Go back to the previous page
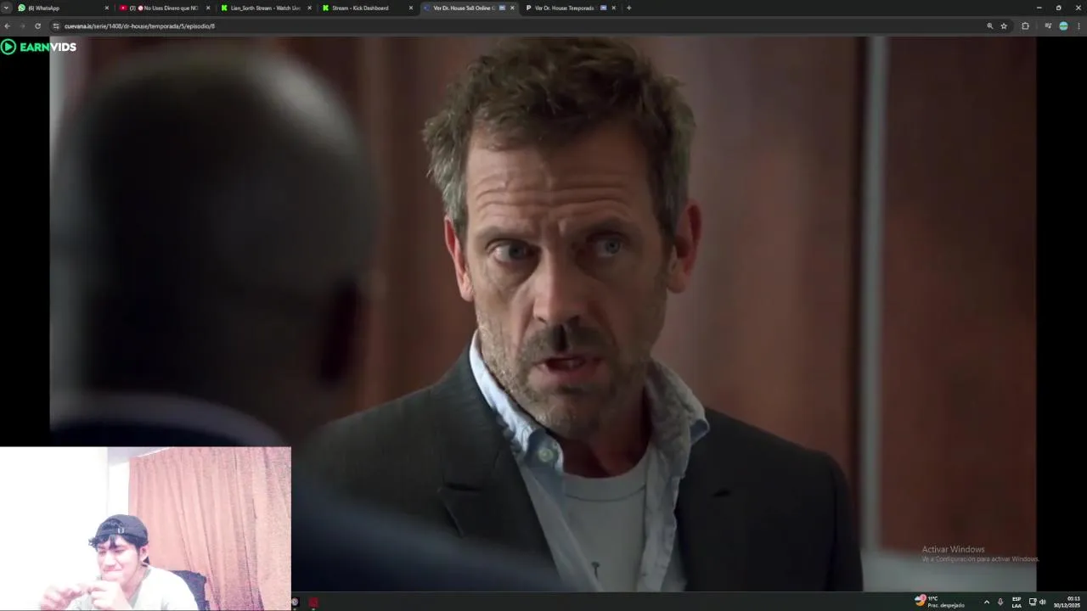Image resolution: width=1087 pixels, height=611 pixels. (x=8, y=26)
